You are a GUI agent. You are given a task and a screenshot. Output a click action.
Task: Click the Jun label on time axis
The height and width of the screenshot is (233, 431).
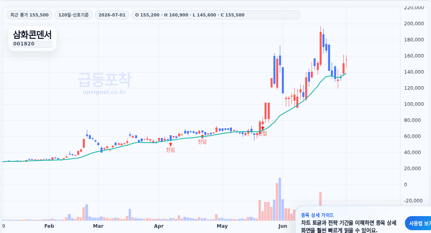283,226
